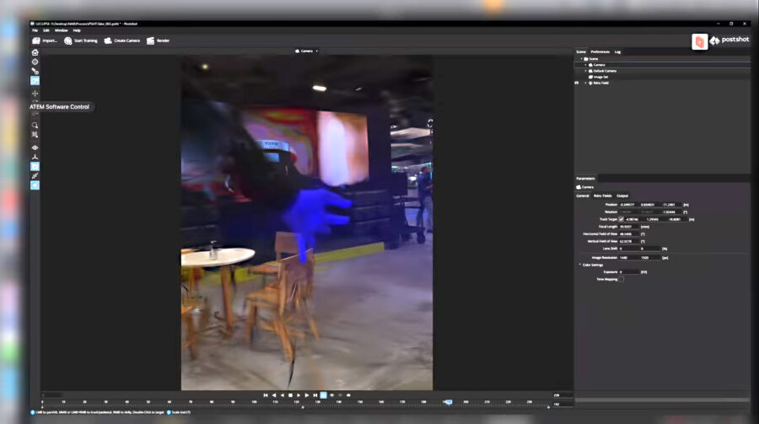The image size is (759, 424).
Task: Click the Exposure input field
Action: (629, 272)
